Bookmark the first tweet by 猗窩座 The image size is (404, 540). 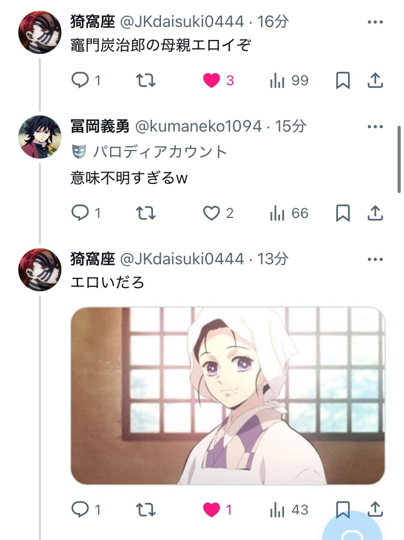tap(343, 80)
